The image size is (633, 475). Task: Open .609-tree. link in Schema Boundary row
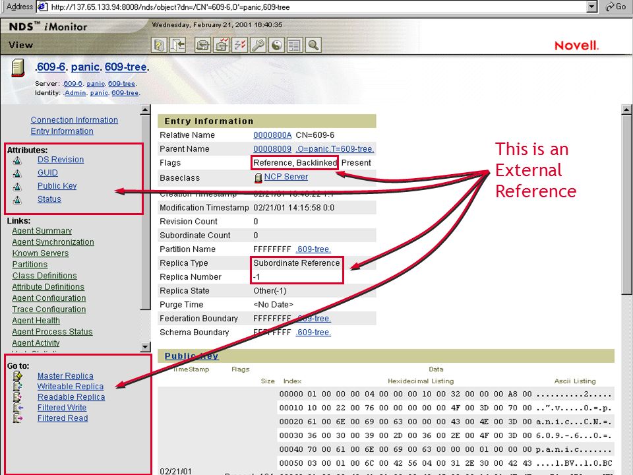[313, 332]
